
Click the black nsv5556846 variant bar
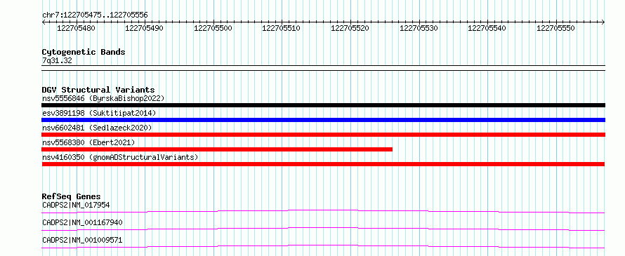point(323,105)
